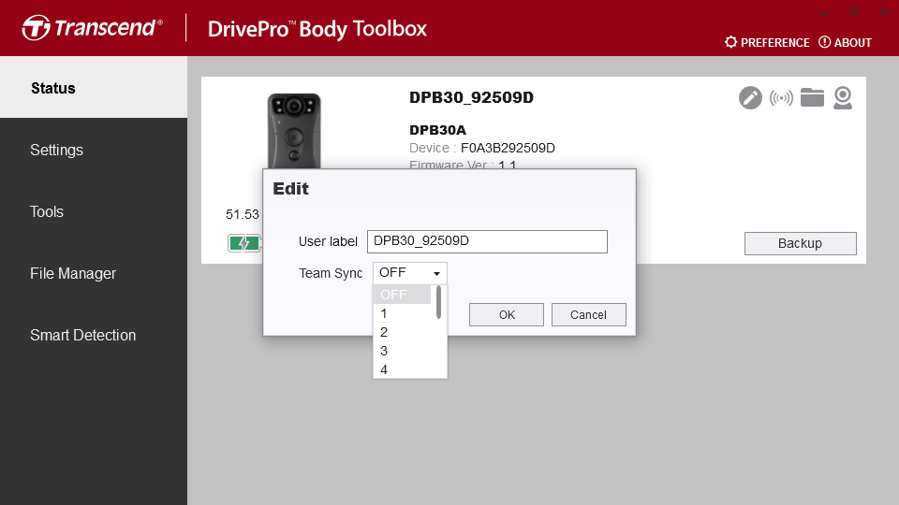Click the body camera thumbnail image
Image resolution: width=899 pixels, height=505 pixels.
tap(294, 131)
